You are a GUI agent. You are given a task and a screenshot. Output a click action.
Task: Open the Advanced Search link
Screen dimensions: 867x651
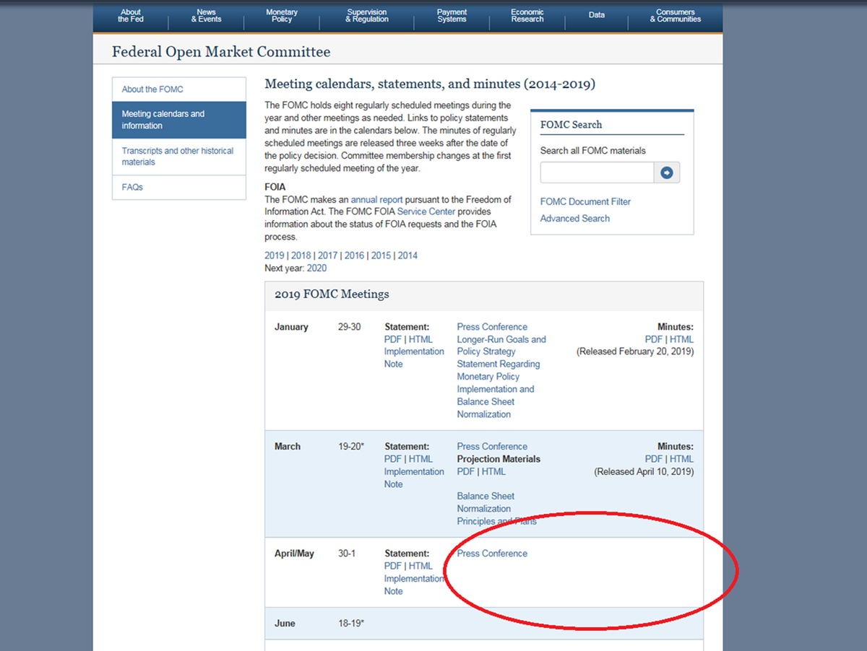(x=575, y=218)
